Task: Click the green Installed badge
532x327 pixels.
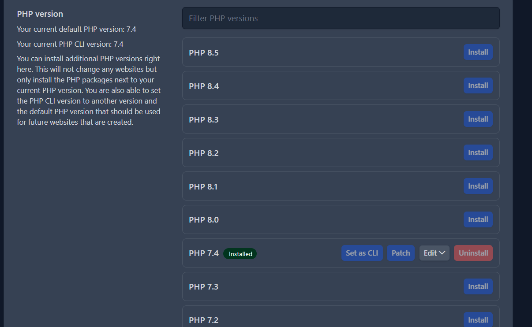Action: coord(240,254)
